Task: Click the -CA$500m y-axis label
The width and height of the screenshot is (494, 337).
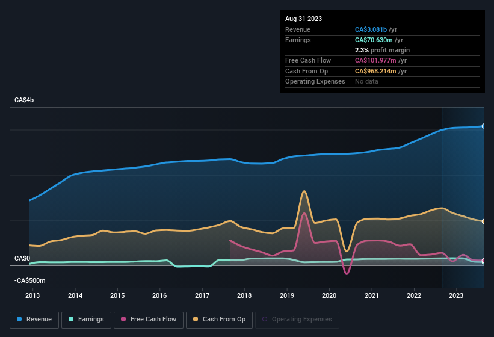Action: tap(30, 280)
